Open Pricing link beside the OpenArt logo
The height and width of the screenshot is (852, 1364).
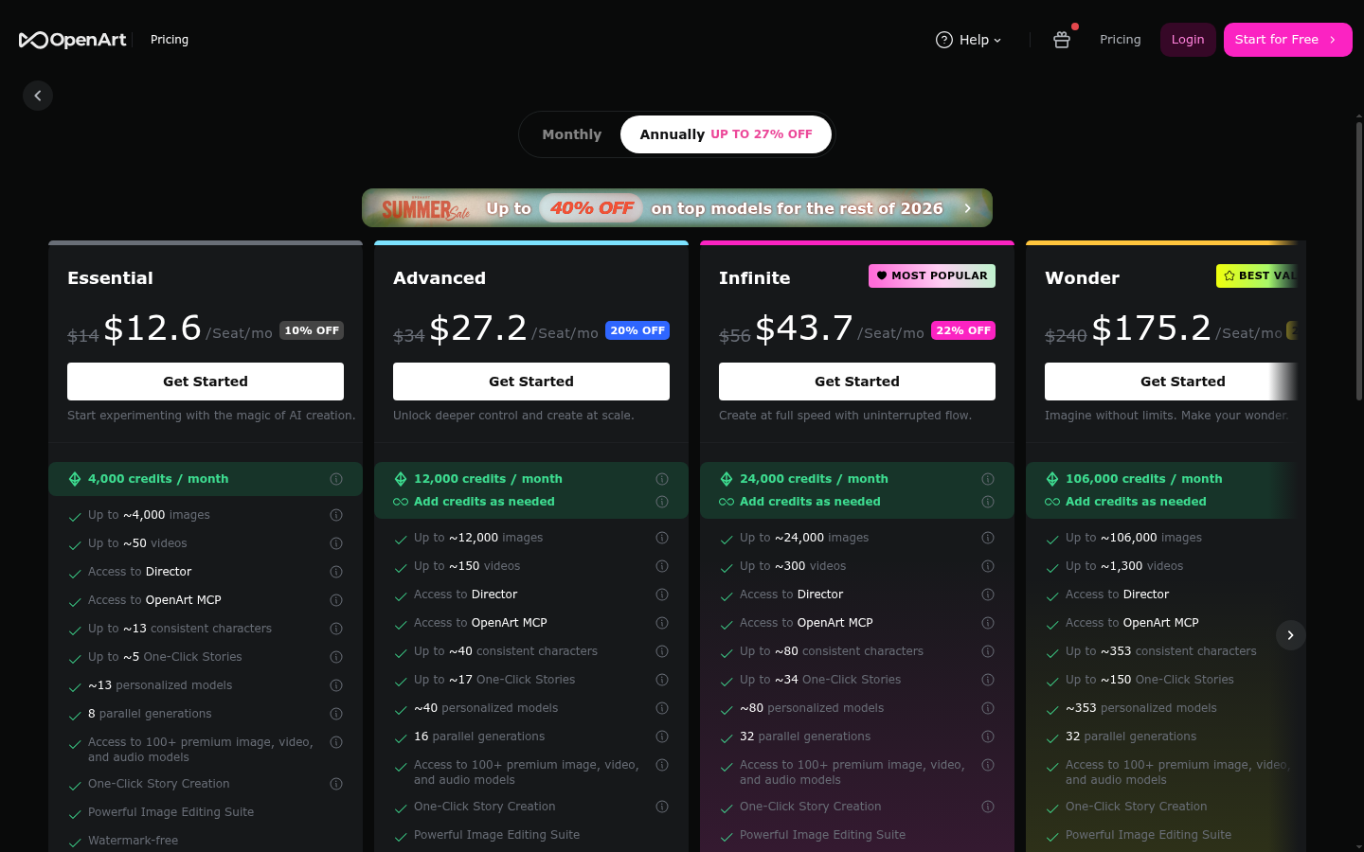[170, 40]
